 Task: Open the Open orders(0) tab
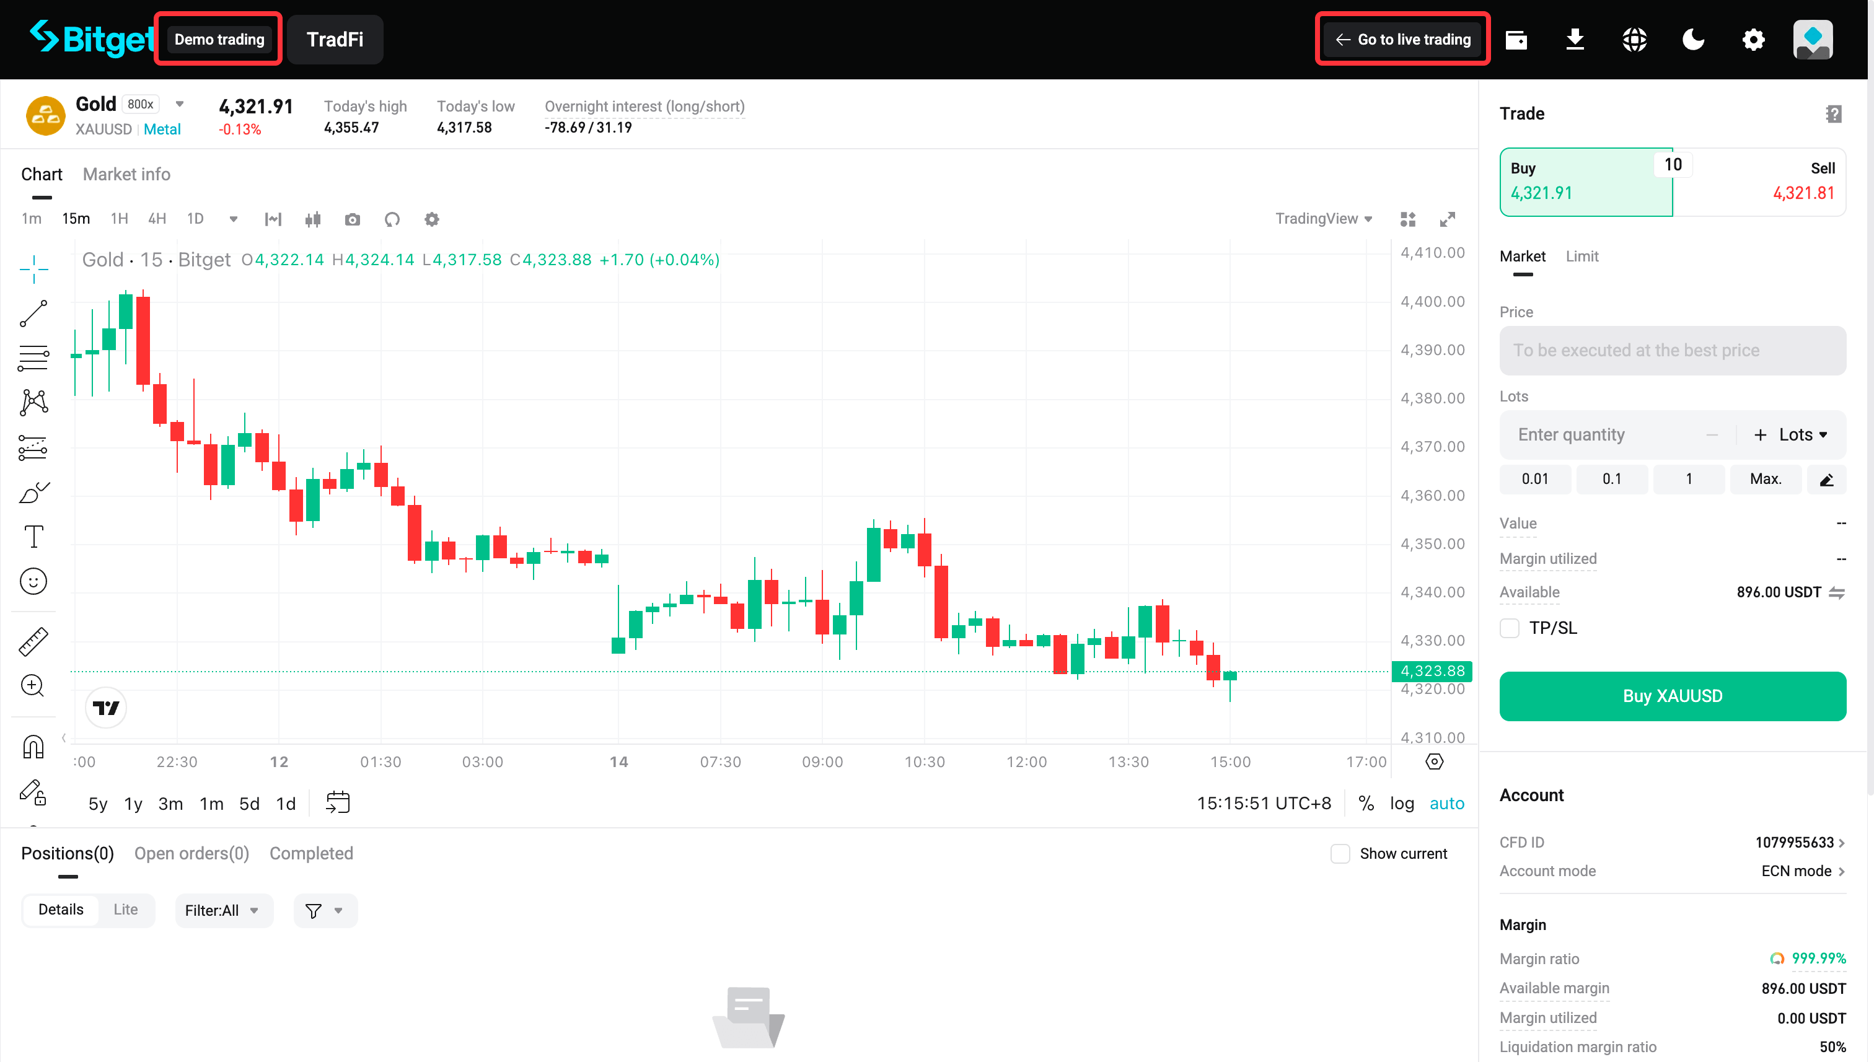pos(192,853)
